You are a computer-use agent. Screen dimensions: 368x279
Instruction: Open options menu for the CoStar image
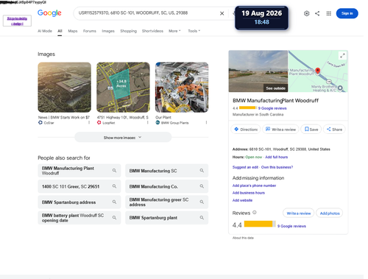pyautogui.click(x=89, y=122)
